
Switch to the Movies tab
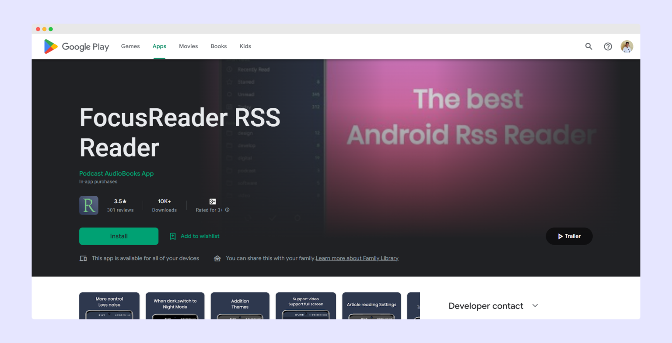click(x=188, y=46)
